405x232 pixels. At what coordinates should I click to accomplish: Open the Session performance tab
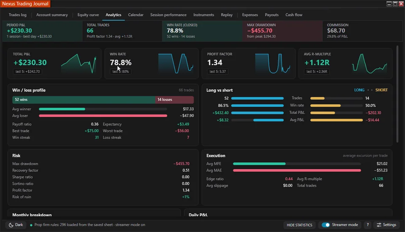pos(168,15)
